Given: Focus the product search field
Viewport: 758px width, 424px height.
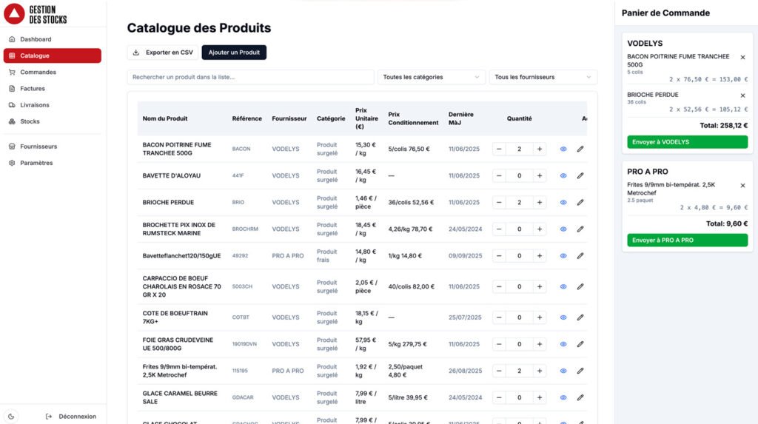Looking at the screenshot, I should tap(250, 77).
